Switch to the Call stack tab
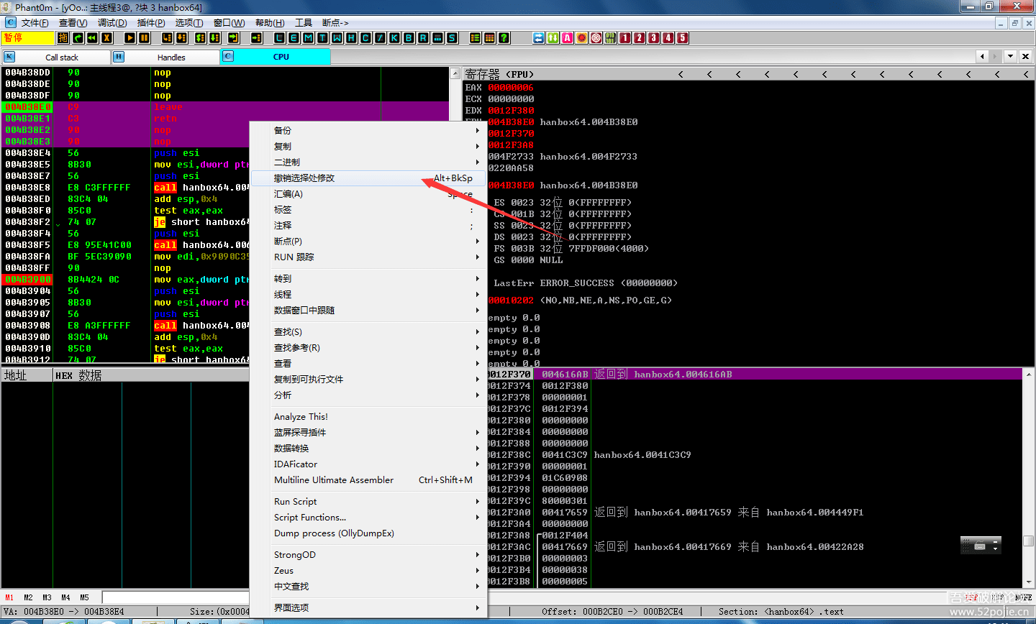 coord(56,57)
